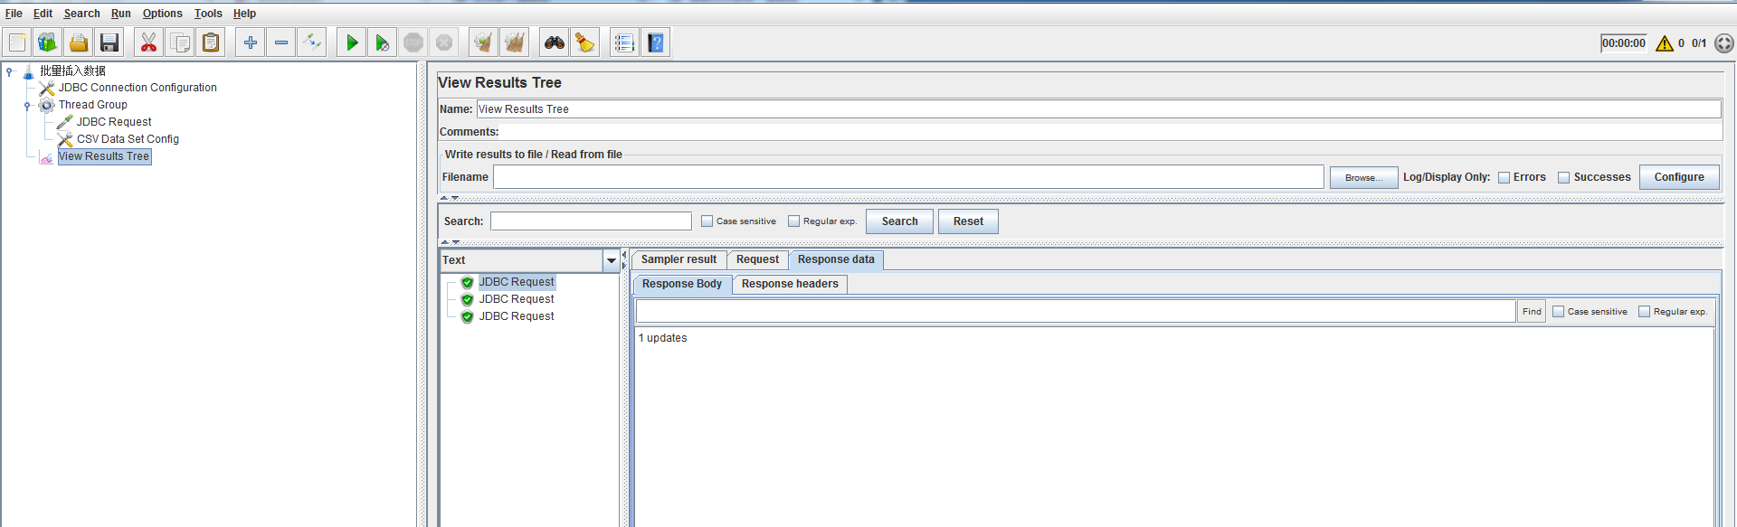Open the Options menu
Screen dimensions: 1737x527
click(162, 14)
